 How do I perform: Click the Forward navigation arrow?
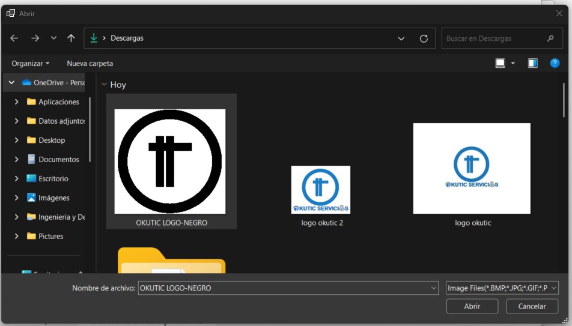click(x=35, y=38)
